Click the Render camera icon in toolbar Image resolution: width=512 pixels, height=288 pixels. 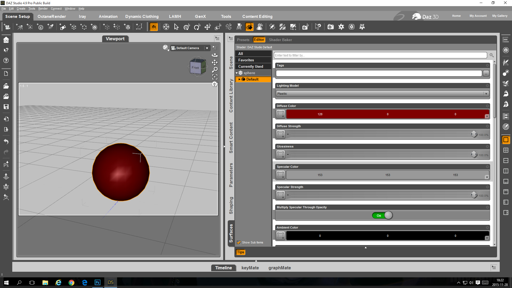click(x=330, y=27)
